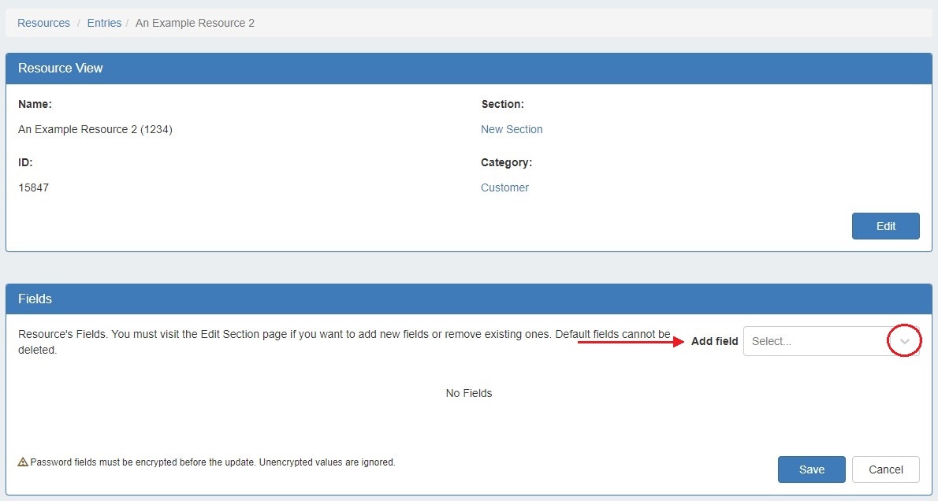
Task: Expand the Add field dropdown chevron
Action: pos(905,342)
